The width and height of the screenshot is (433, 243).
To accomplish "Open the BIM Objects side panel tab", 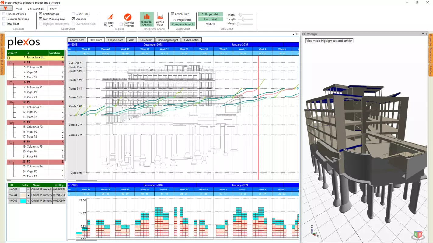I will tap(2, 67).
